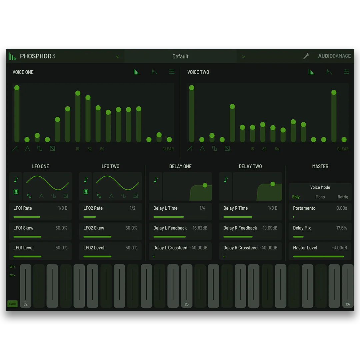Click the Audio Damage logo
360x360 pixels.
[x=334, y=56]
